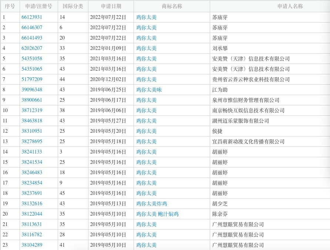
Task: Click the 鸡你太美味 trademark name link
Action: [149, 90]
